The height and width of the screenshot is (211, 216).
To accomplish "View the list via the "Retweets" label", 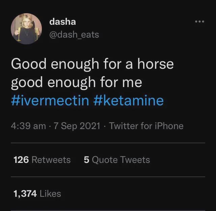I will (51, 160).
